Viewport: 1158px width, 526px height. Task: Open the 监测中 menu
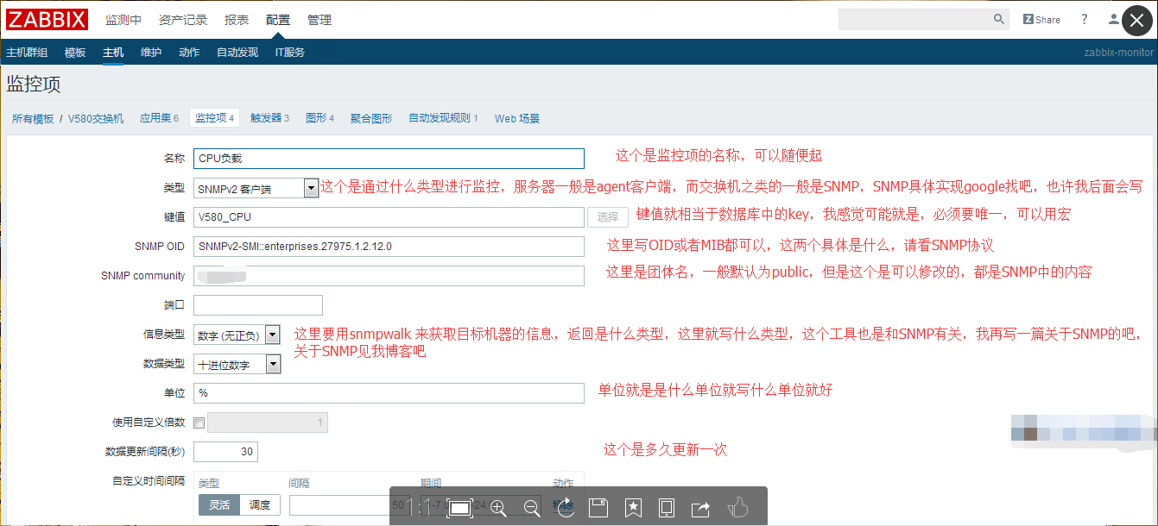tap(123, 20)
